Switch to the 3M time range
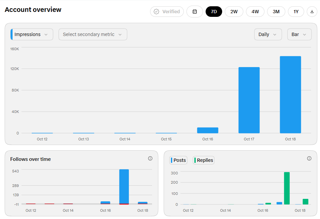The width and height of the screenshot is (320, 219). pyautogui.click(x=276, y=12)
